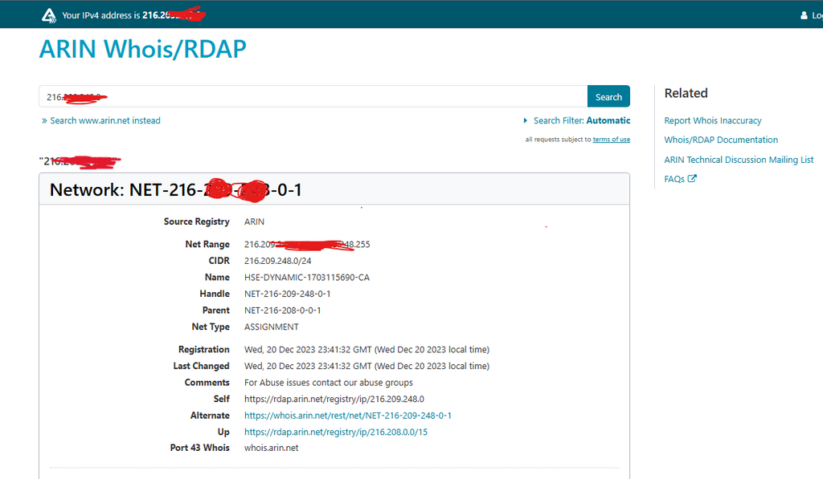This screenshot has width=823, height=479.
Task: Open the FAQs link
Action: [674, 179]
